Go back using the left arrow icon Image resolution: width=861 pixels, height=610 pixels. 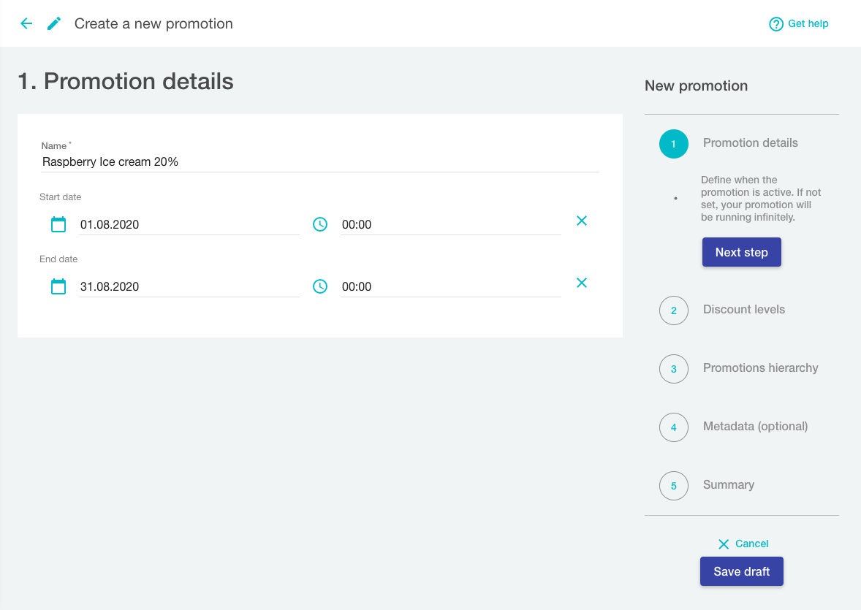[x=26, y=23]
